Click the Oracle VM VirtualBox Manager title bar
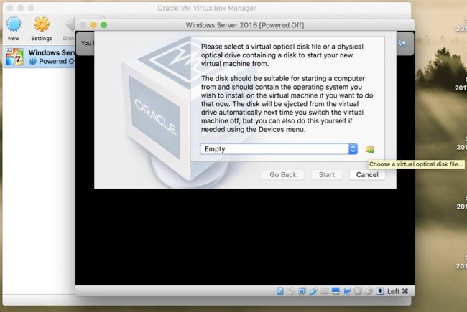The image size is (467, 312). click(206, 9)
